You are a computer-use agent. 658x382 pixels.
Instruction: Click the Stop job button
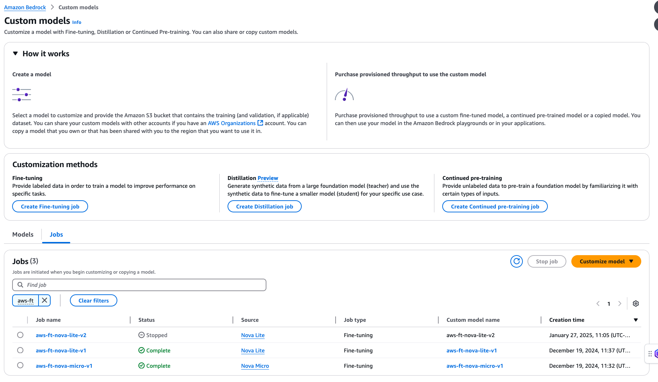pos(547,262)
